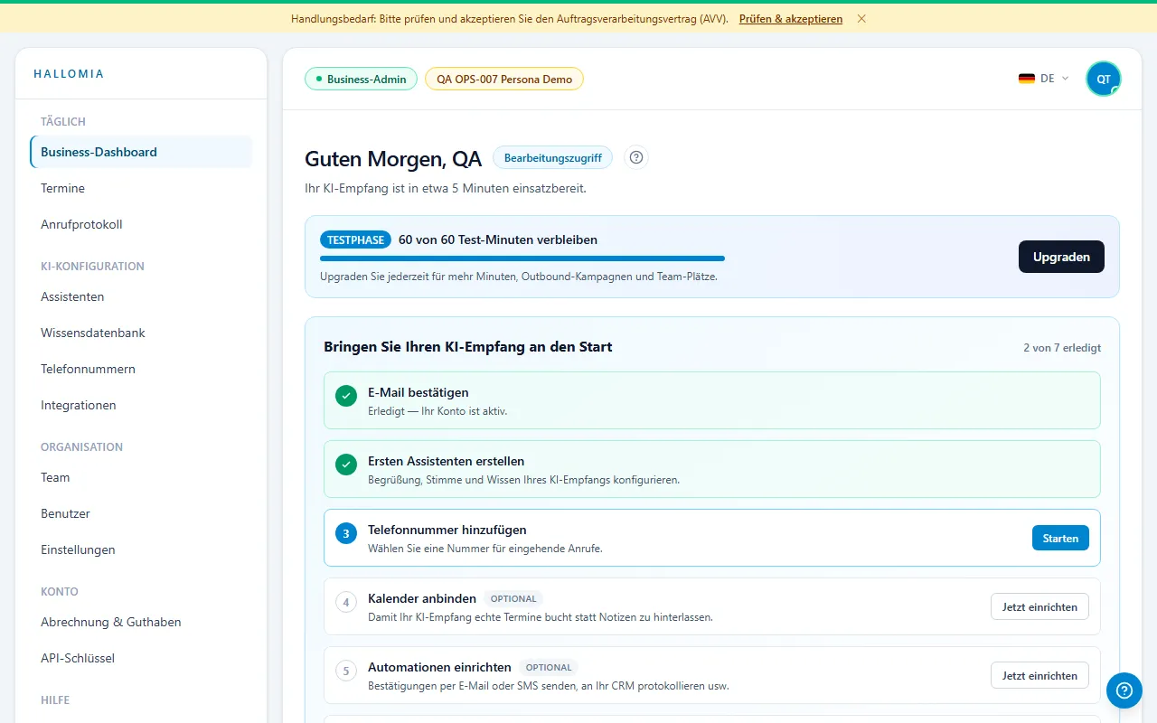Viewport: 1157px width, 723px height.
Task: Click the 'Guten Morgen, QA' heading
Action: (x=393, y=159)
